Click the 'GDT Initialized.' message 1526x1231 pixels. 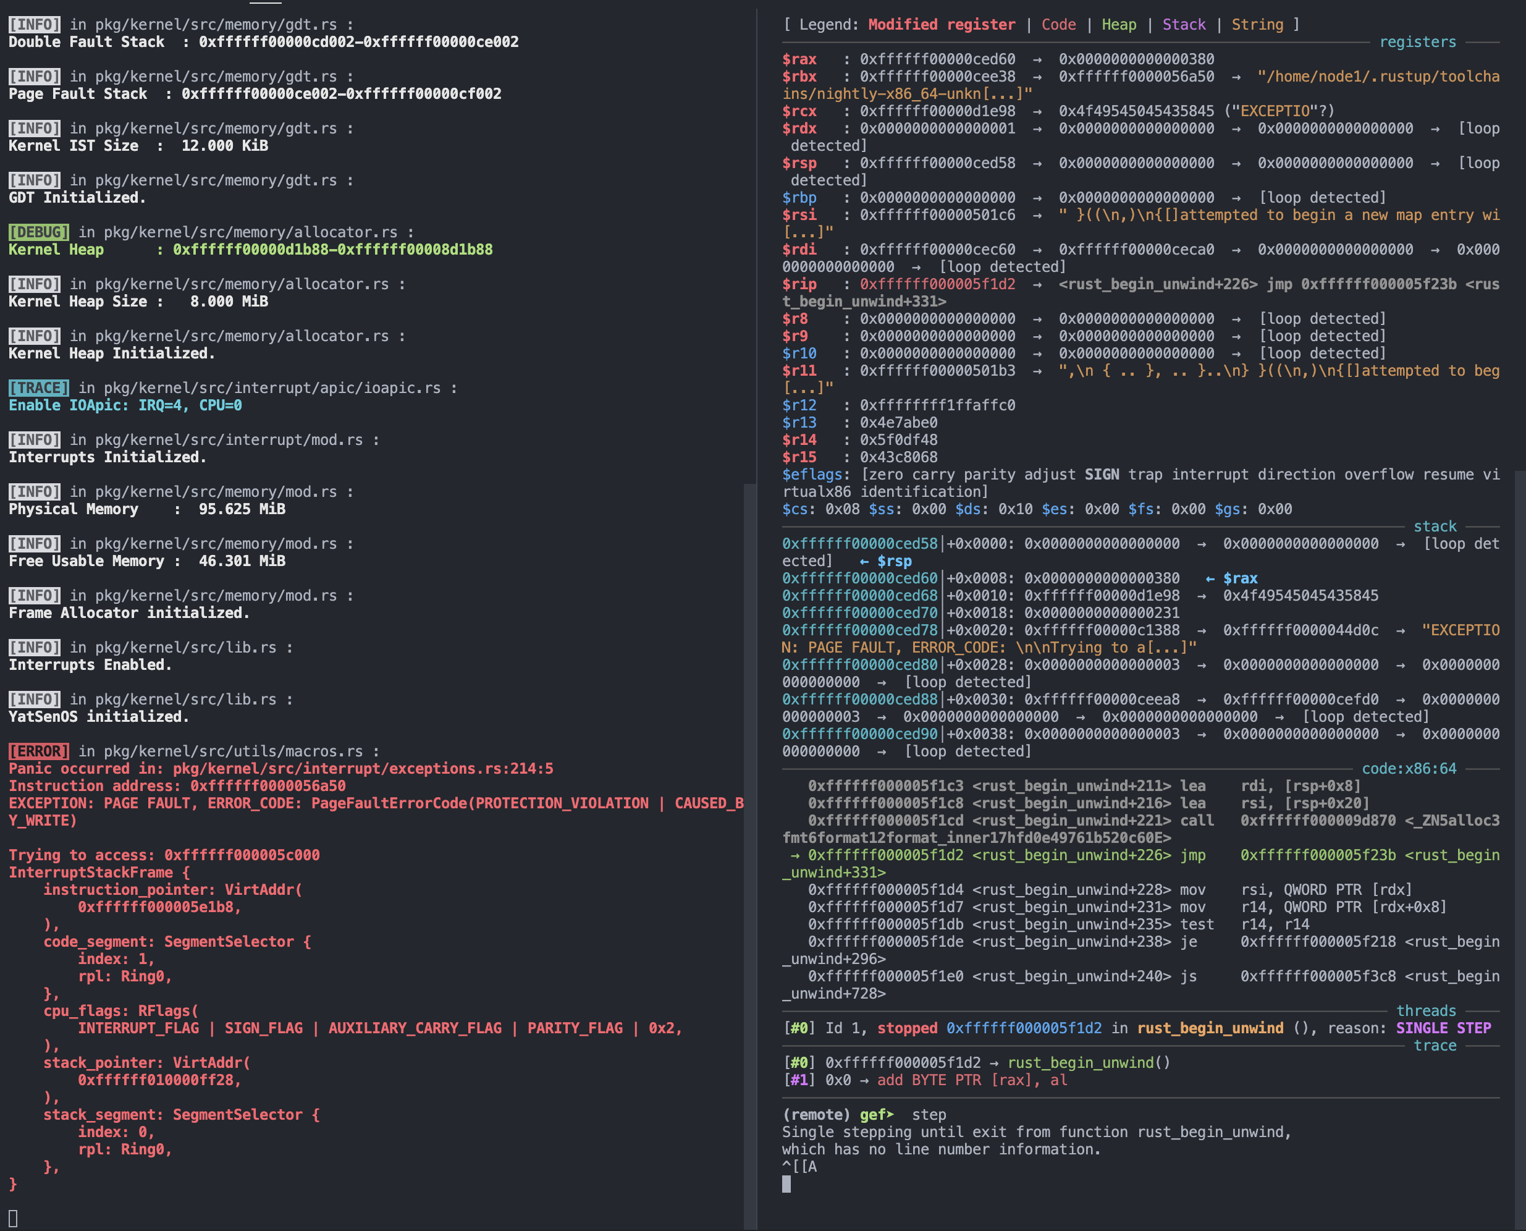point(77,197)
